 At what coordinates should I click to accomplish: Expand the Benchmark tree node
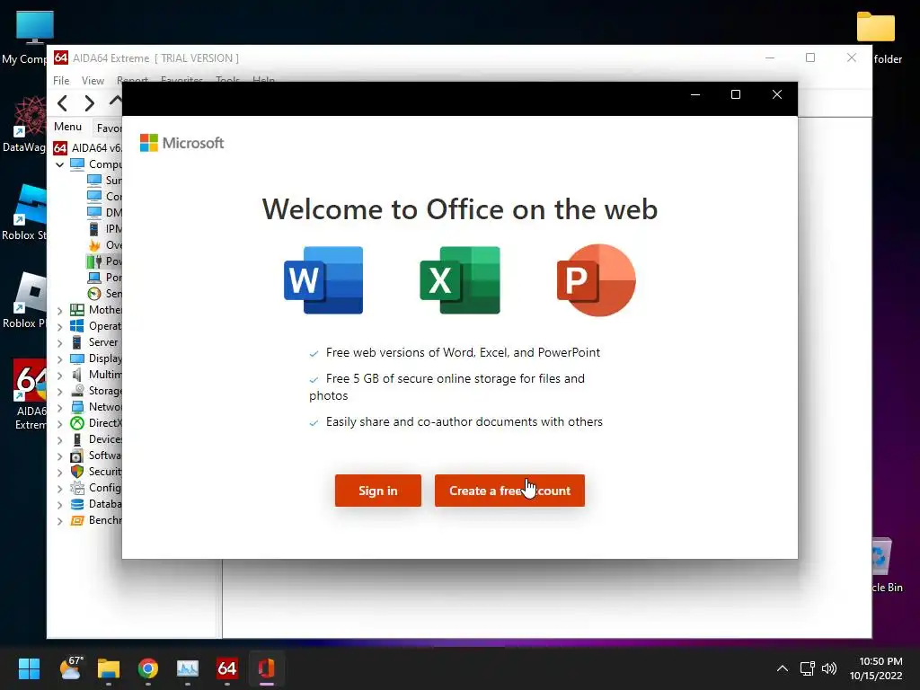click(x=60, y=520)
